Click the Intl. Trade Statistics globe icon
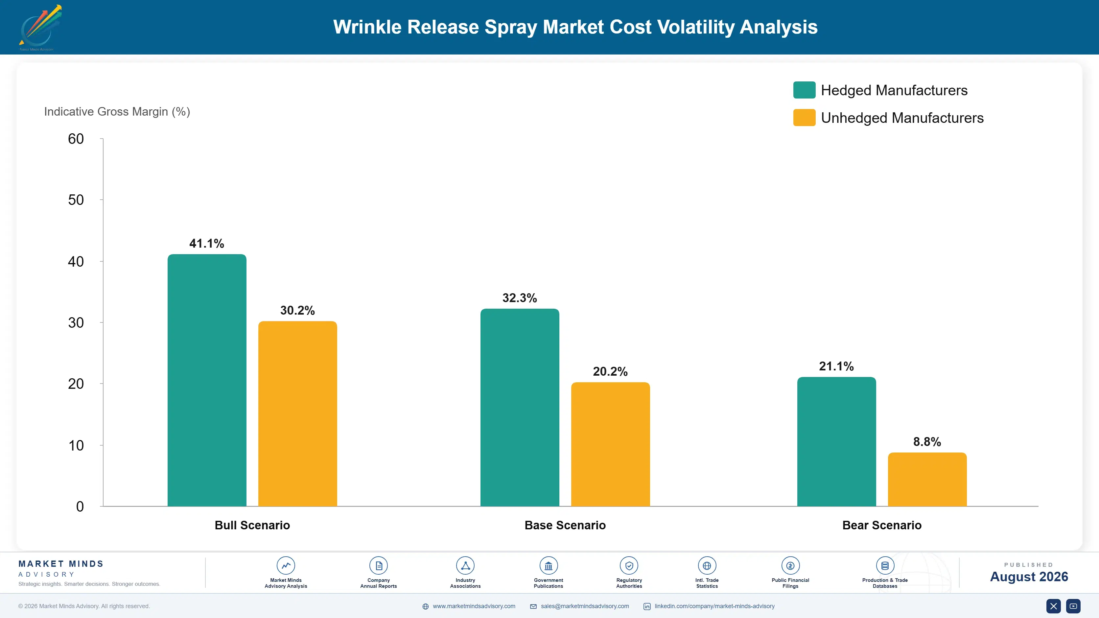This screenshot has width=1099, height=618. click(x=707, y=565)
